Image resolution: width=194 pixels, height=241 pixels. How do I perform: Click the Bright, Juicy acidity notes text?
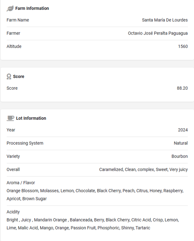coord(93,224)
